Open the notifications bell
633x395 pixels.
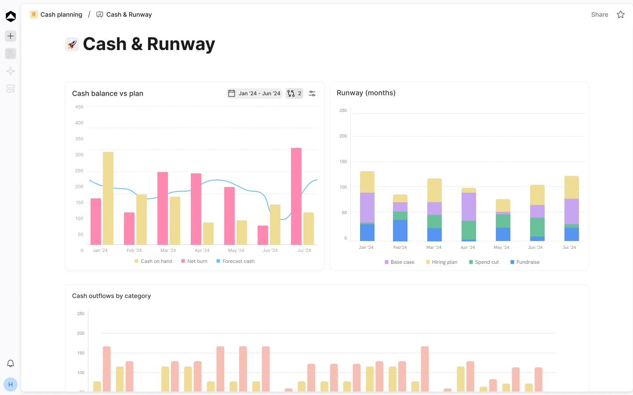tap(11, 363)
